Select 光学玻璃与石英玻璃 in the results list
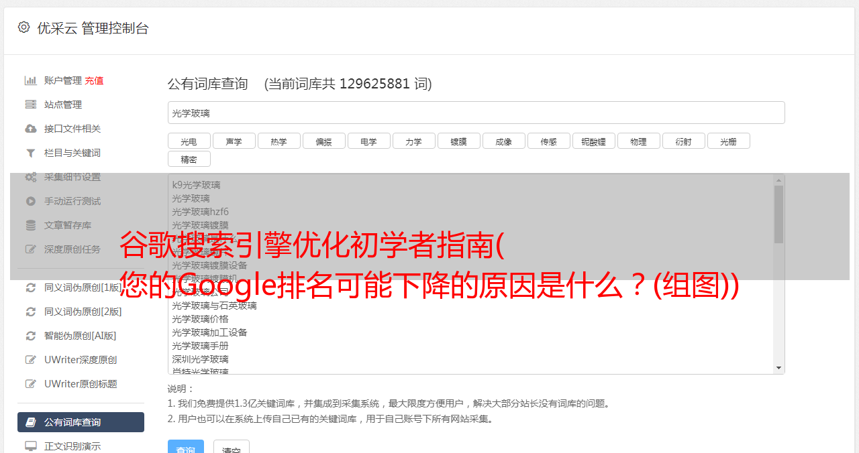This screenshot has height=453, width=859. [214, 306]
